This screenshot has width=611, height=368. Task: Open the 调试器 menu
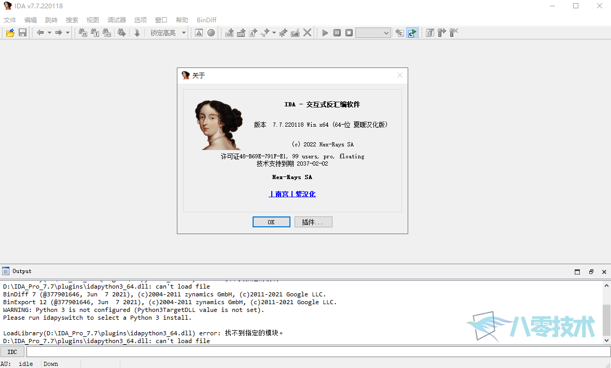click(117, 20)
